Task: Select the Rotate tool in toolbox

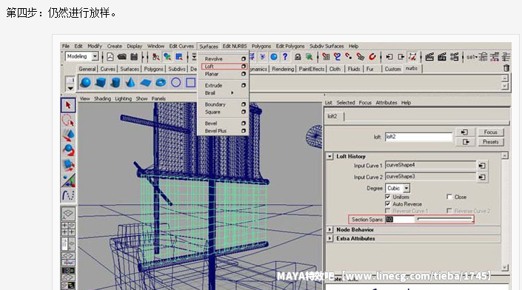Action: click(68, 150)
